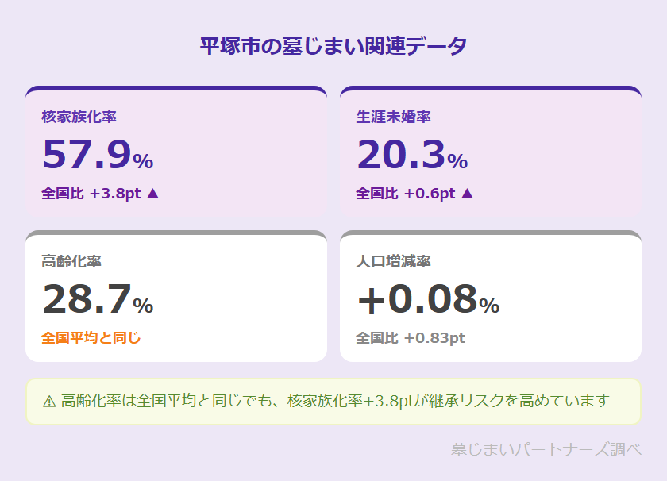Click the title 平塚市の墓じまい関連データ
The image size is (667, 481).
[333, 45]
